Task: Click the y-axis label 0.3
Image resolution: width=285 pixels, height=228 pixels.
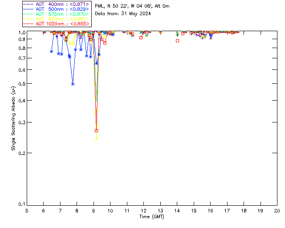Action: (22, 122)
